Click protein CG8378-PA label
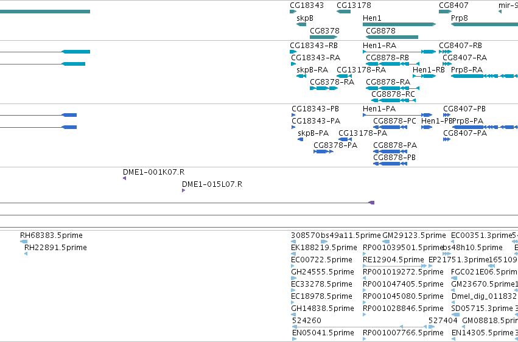The width and height of the screenshot is (518, 342). coord(335,145)
